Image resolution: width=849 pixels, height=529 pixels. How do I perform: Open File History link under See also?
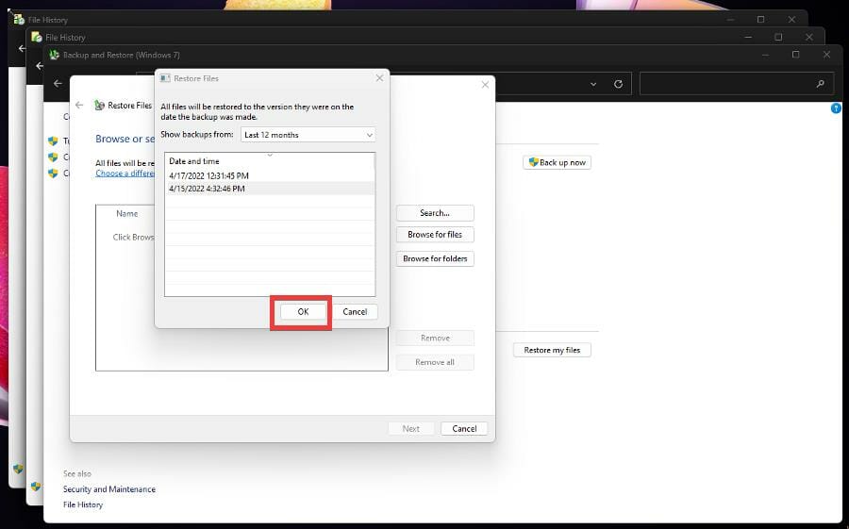83,504
